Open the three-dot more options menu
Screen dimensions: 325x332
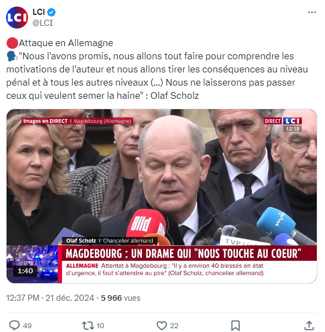[x=312, y=13]
